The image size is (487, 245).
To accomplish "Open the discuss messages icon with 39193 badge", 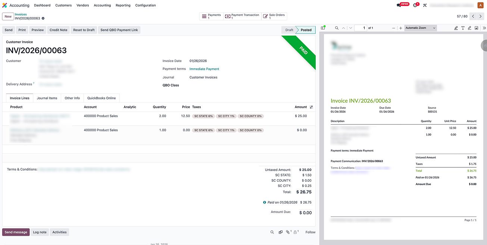I will point(399,6).
